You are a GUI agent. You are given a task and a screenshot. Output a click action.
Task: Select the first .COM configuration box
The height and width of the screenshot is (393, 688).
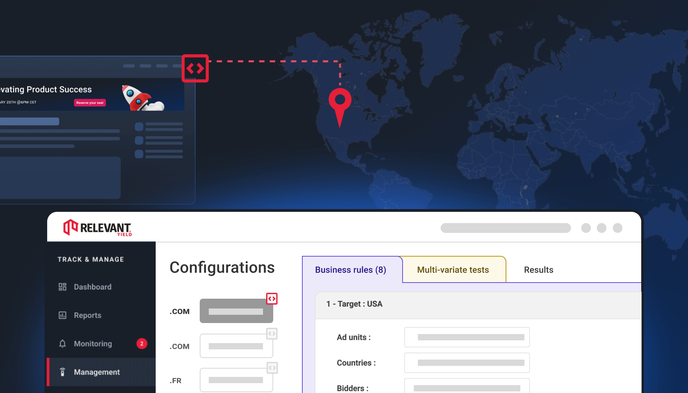point(236,311)
